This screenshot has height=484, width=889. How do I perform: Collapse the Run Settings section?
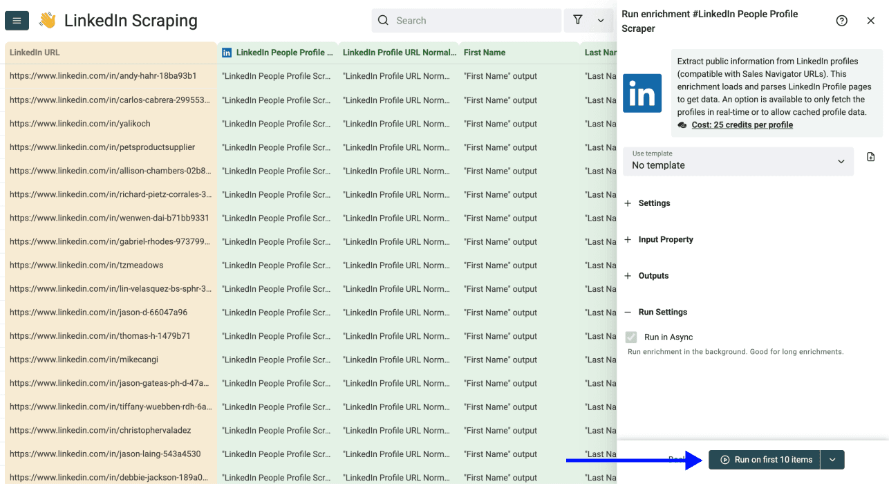pos(628,312)
